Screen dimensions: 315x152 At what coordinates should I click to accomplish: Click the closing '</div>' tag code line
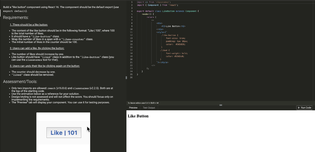[160, 29]
